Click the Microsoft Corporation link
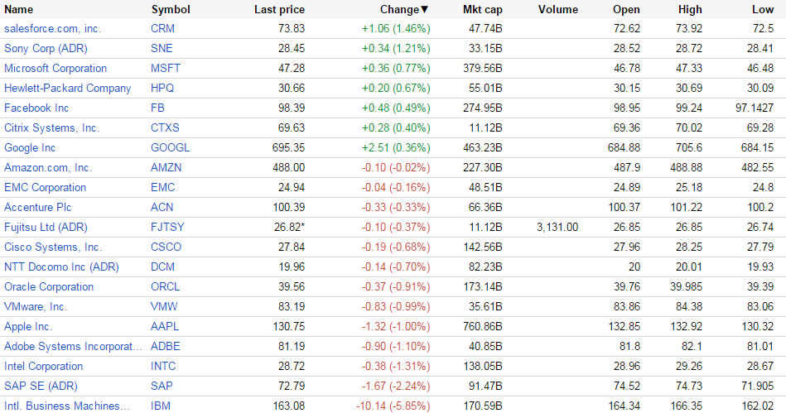 (x=55, y=69)
